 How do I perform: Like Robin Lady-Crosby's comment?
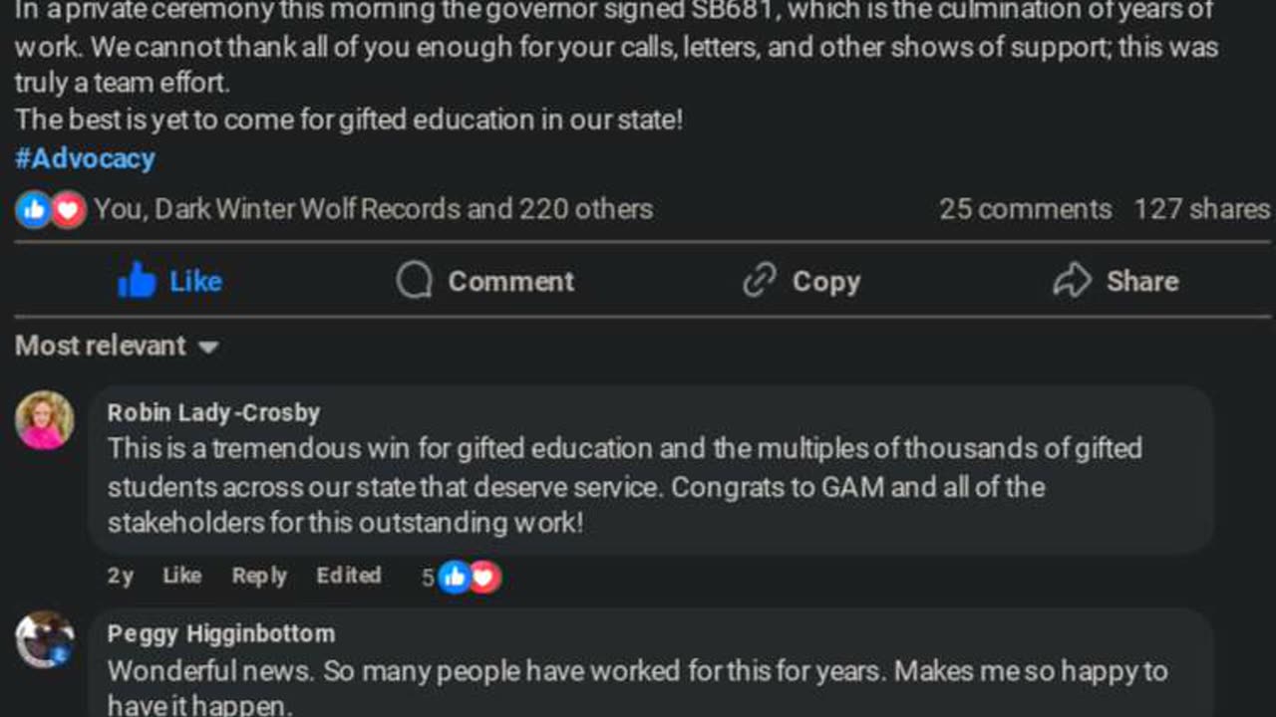point(181,576)
